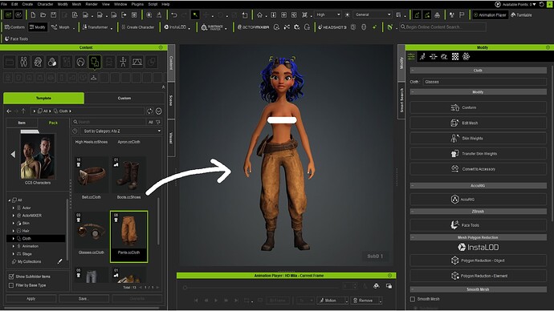Toggle Show Subfolder Items checkbox

(11, 277)
